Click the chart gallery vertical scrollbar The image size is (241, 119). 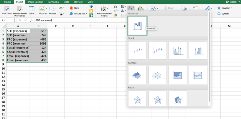point(209,55)
